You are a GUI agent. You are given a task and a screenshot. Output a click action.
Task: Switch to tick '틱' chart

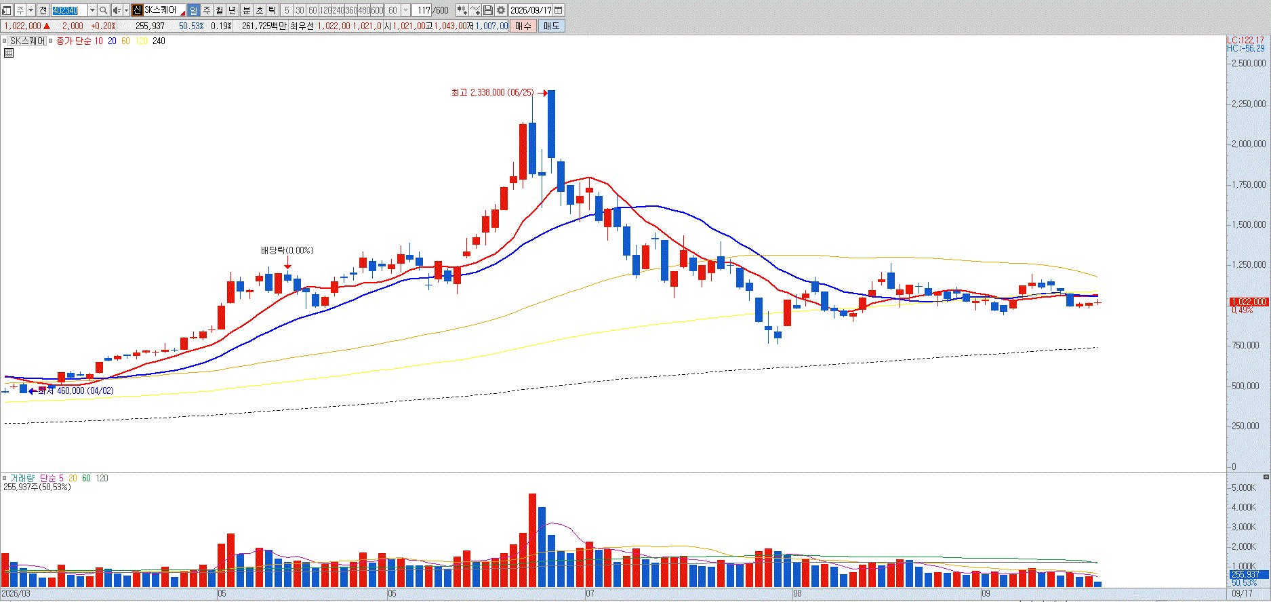(x=273, y=10)
